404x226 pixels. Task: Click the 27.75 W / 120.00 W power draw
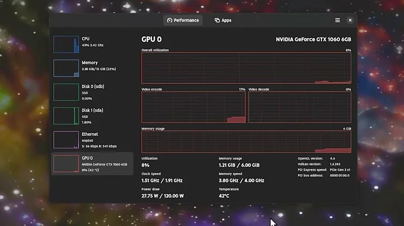(163, 196)
